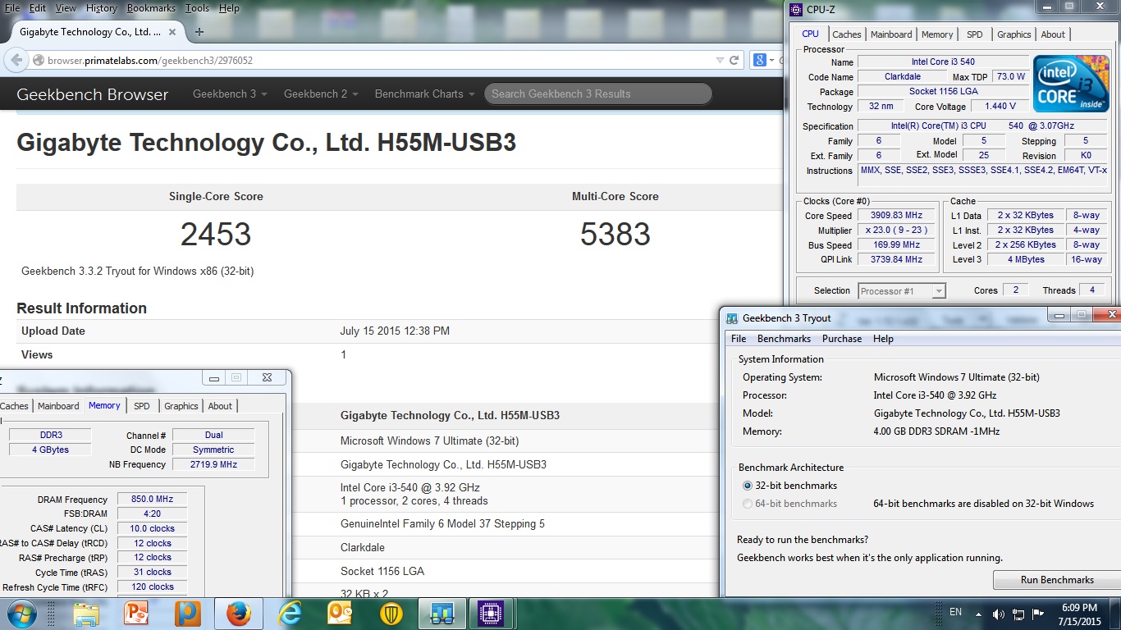The image size is (1121, 630).
Task: Switch to Graphics tab in lower CPU-Z window
Action: 181,406
